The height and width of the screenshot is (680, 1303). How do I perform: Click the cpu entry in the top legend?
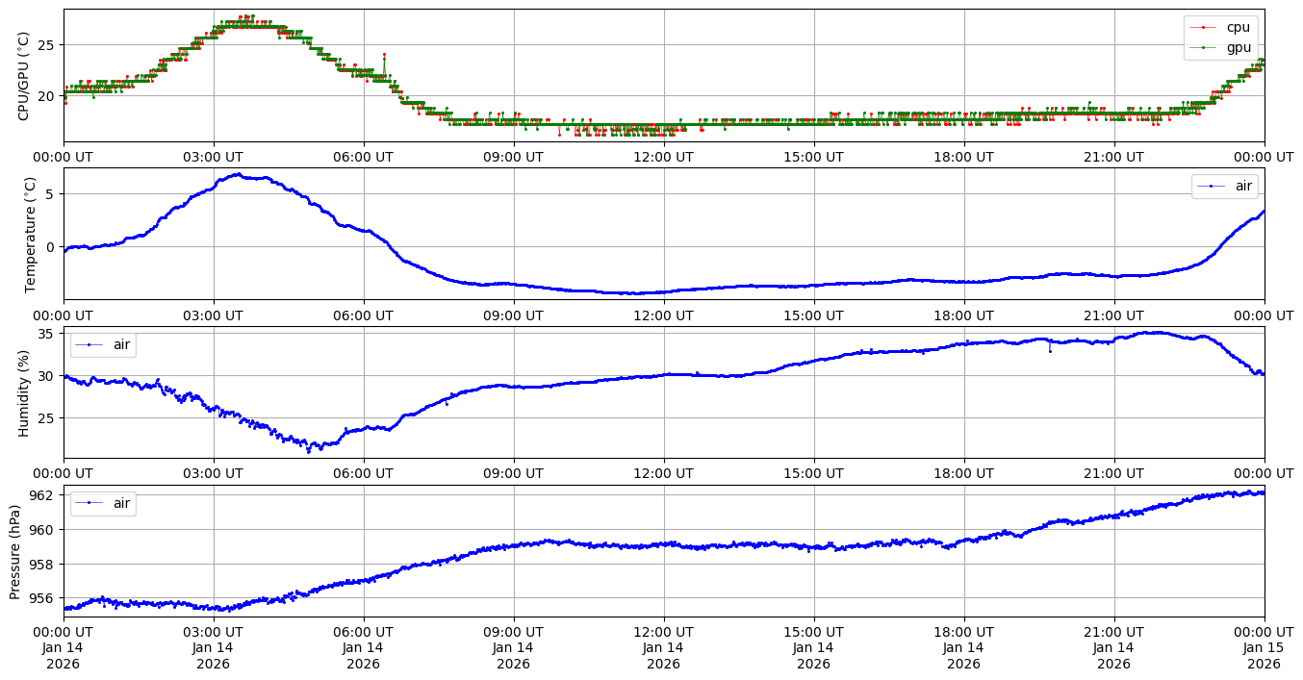tap(1238, 27)
